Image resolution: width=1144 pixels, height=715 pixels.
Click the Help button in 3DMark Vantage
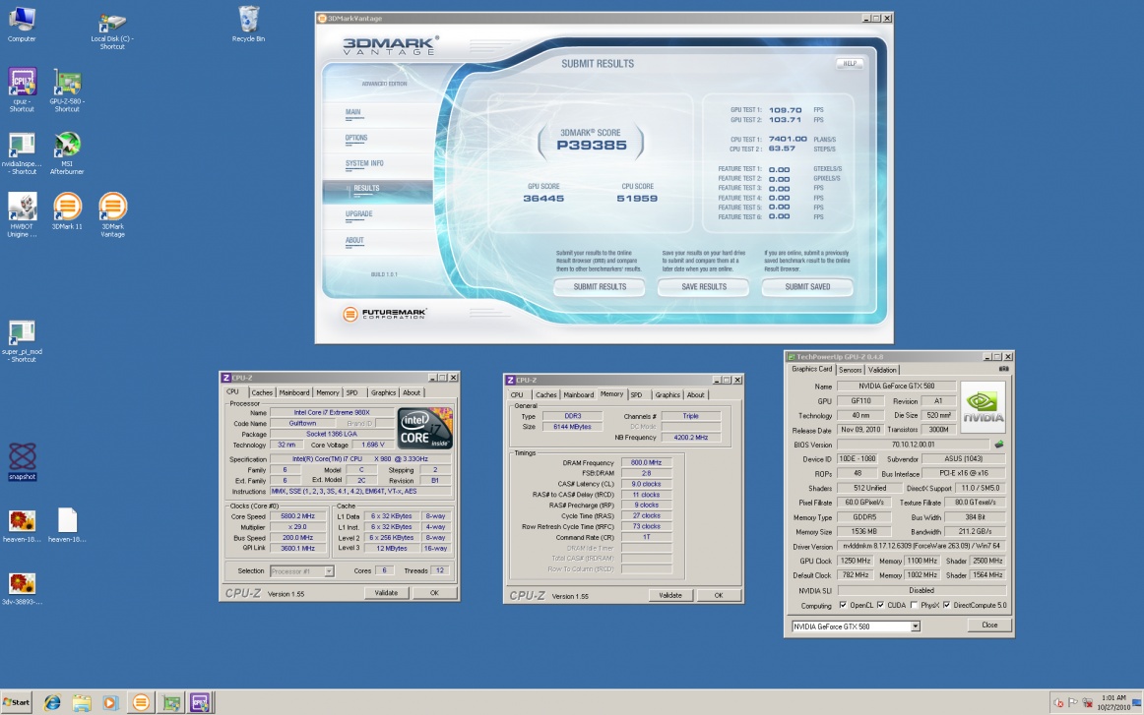coord(849,63)
